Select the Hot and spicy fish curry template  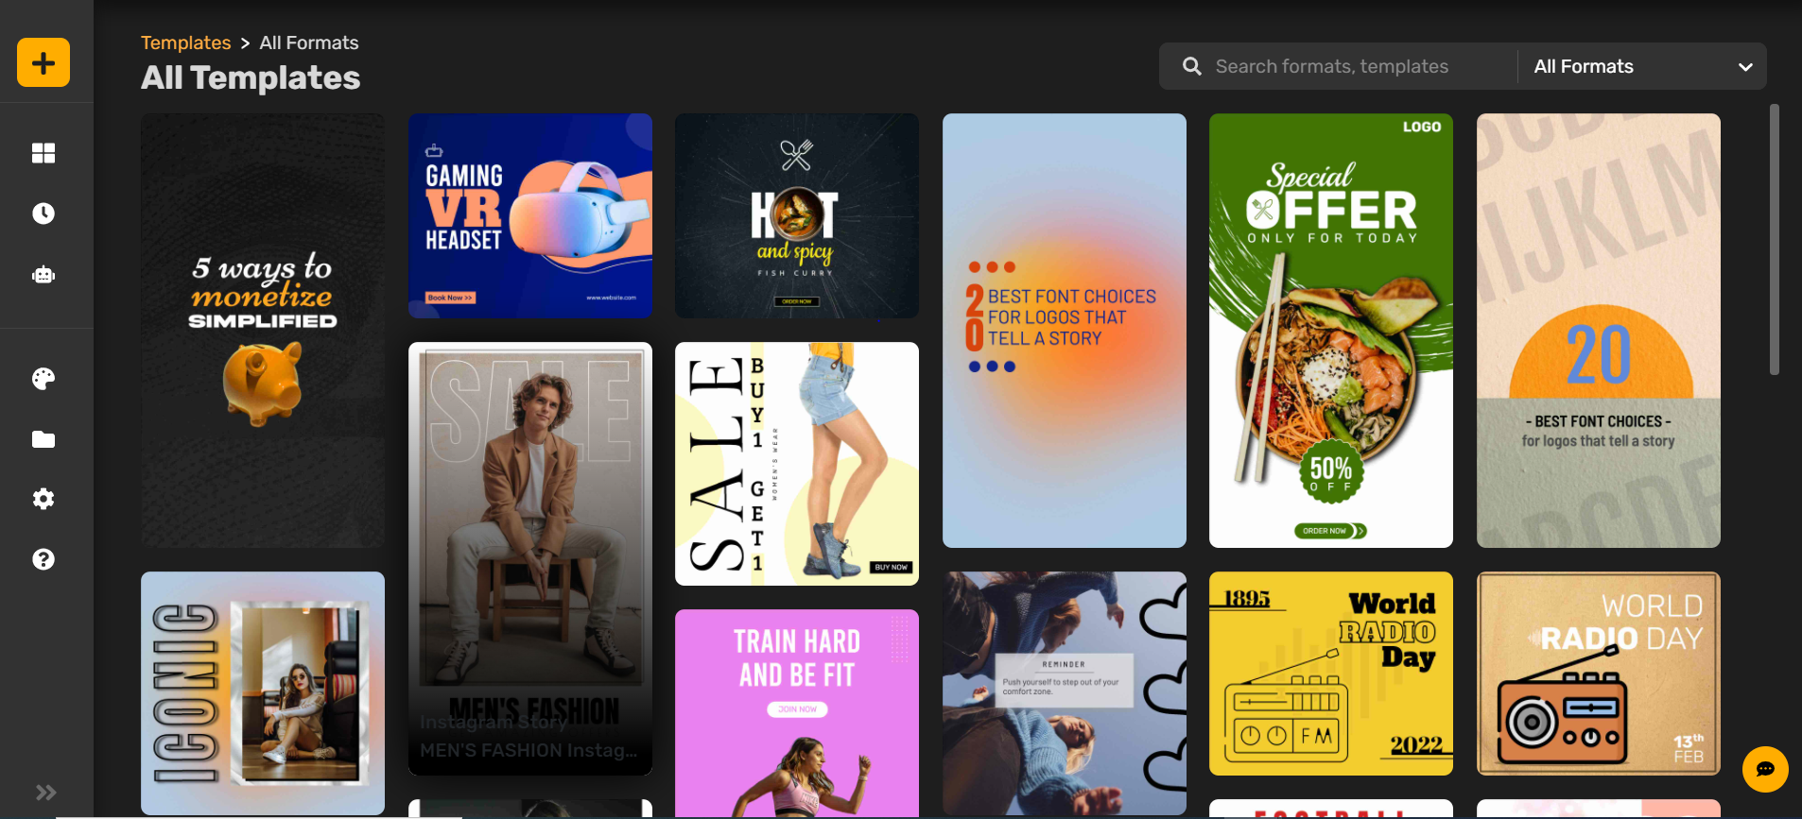coord(797,216)
